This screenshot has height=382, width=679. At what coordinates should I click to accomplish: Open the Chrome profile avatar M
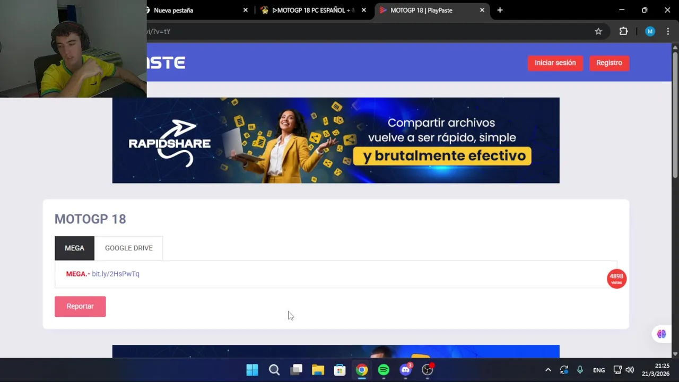coord(650,31)
